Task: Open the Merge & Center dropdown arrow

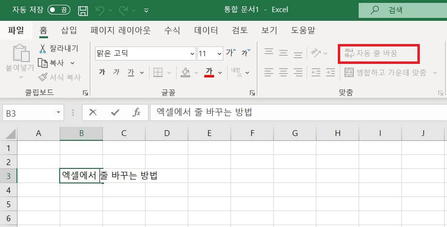Action: [x=435, y=73]
